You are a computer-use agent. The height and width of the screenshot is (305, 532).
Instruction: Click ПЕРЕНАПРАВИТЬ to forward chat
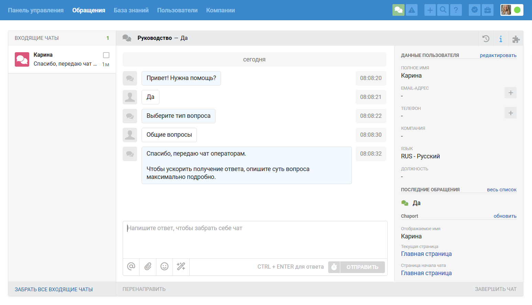pyautogui.click(x=144, y=289)
